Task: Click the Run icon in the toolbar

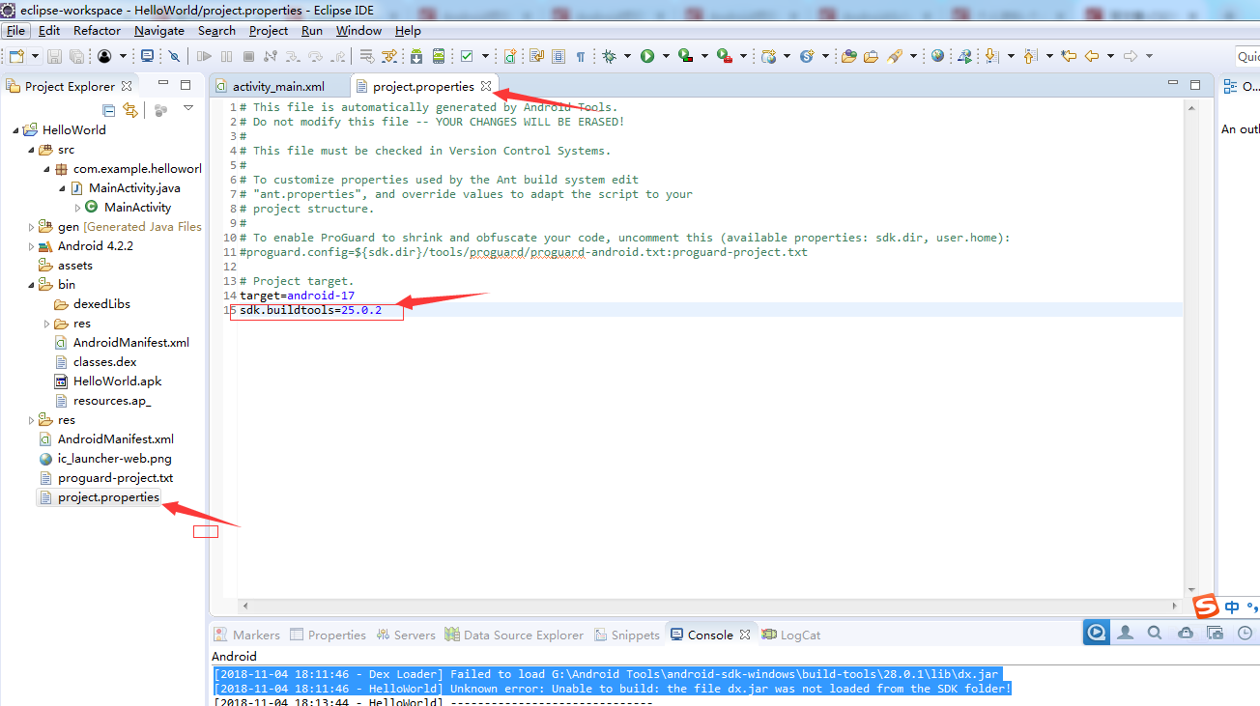Action: (646, 55)
